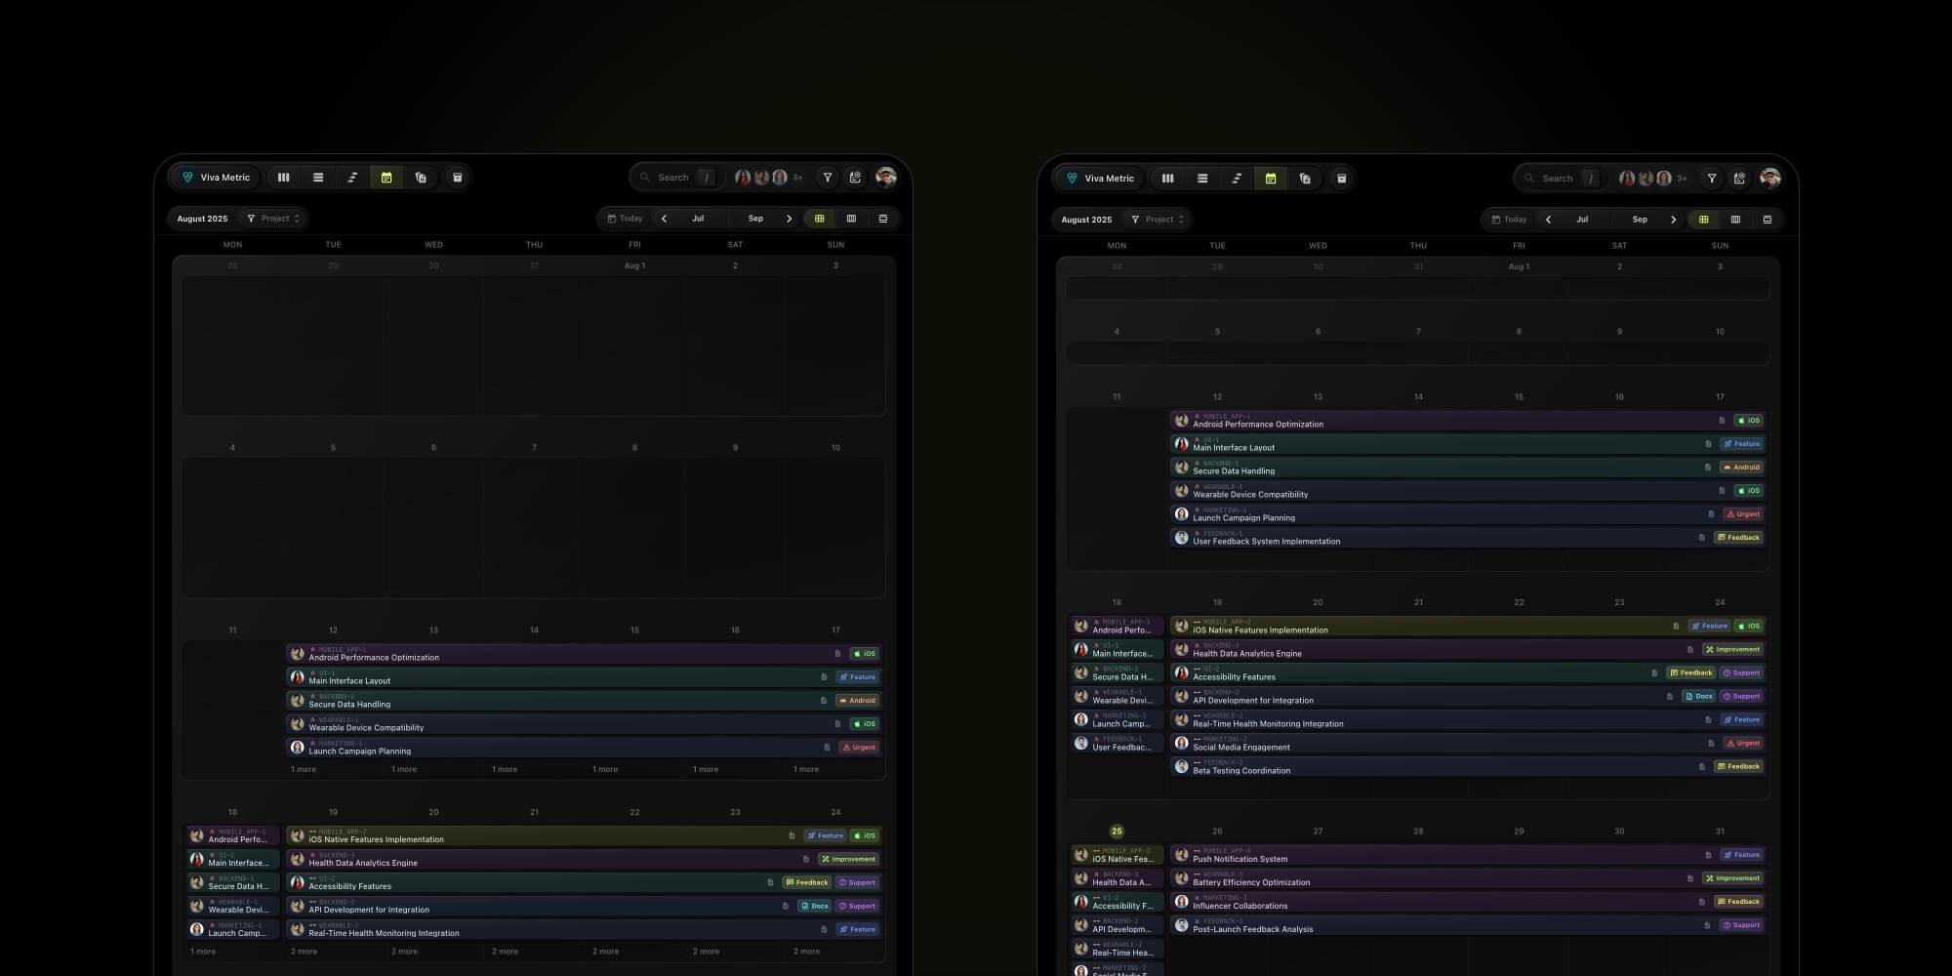1952x976 pixels.
Task: Select the highlighted calendar view icon
Action: [386, 177]
